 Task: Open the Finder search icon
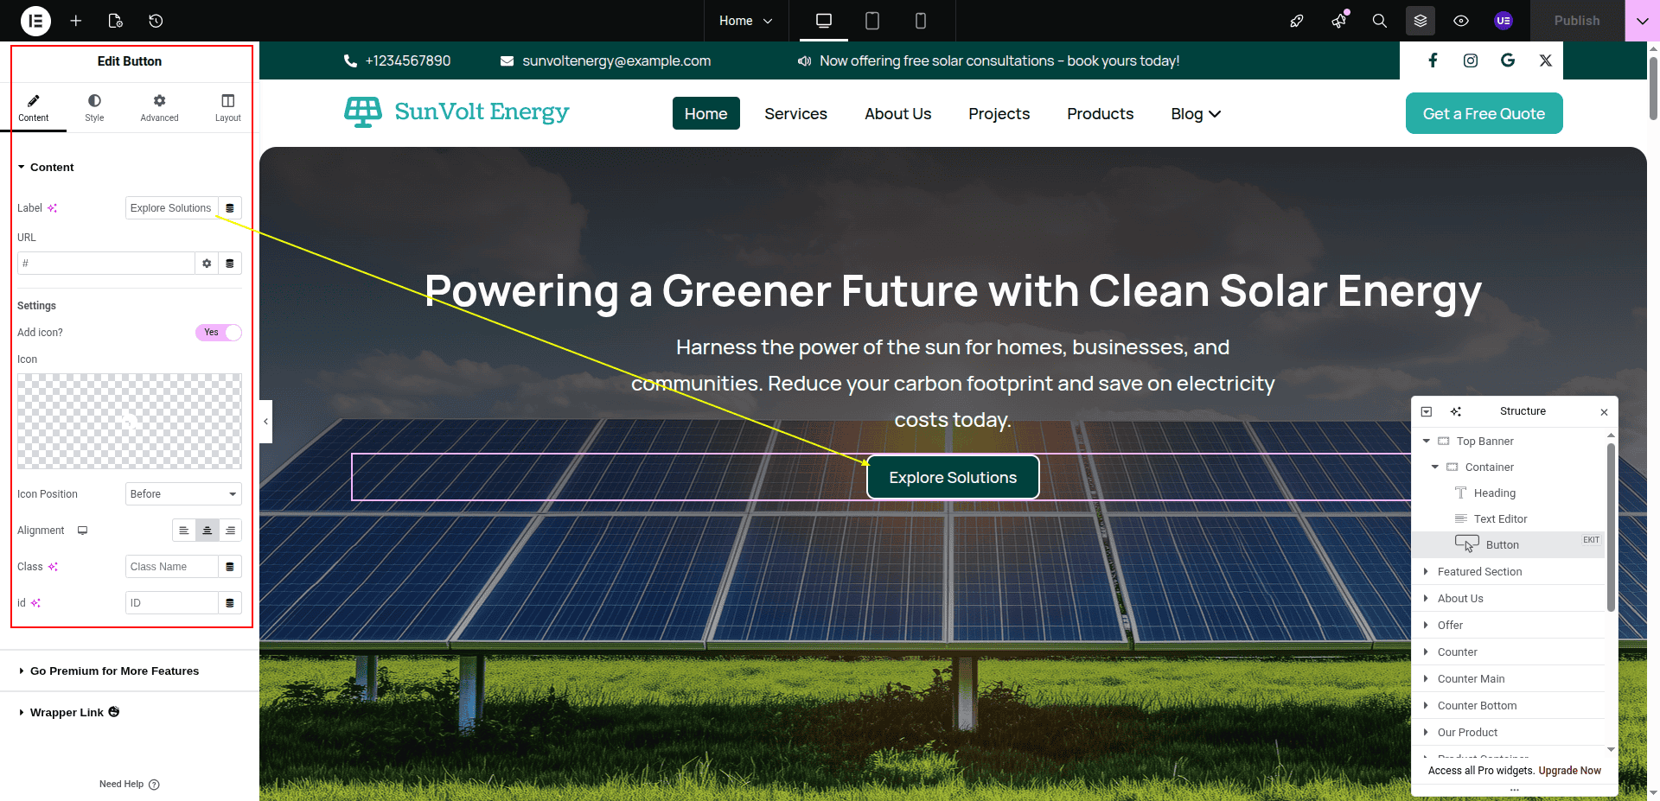[1380, 21]
